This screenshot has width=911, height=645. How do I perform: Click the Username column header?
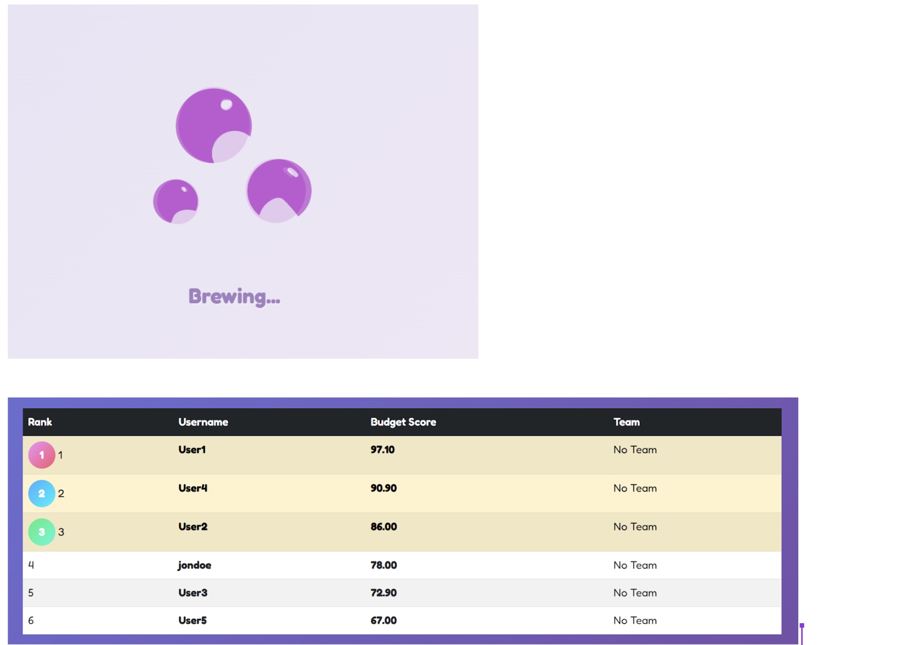[x=203, y=422]
